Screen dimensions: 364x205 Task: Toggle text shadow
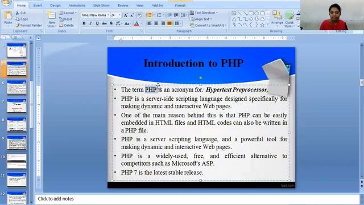111,23
